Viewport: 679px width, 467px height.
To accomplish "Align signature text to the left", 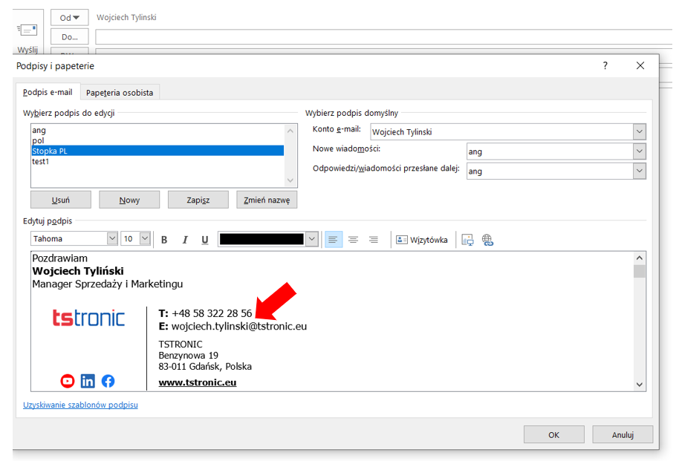I will click(333, 240).
